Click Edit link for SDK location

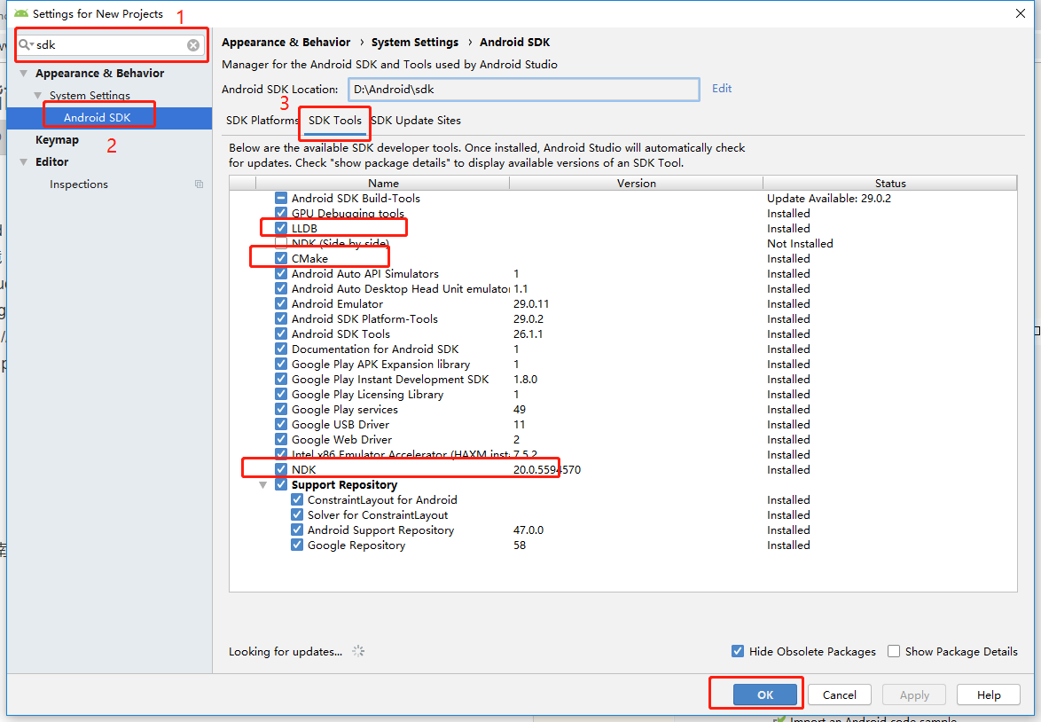722,89
